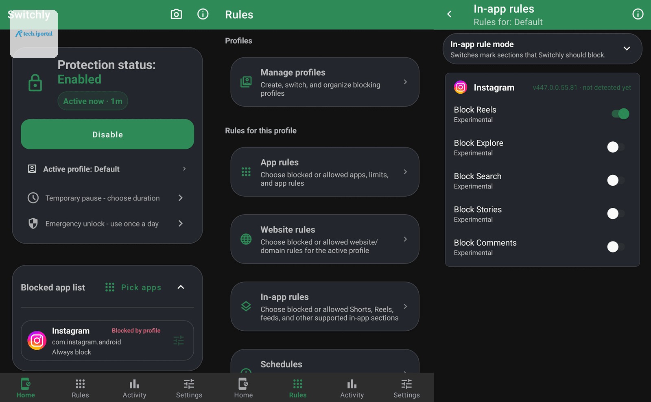Click 'Always block' text under Instagram
The image size is (651, 402).
pyautogui.click(x=72, y=352)
